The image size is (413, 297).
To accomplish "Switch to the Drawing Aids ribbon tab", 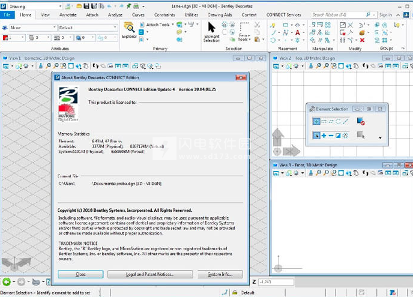I will [220, 15].
